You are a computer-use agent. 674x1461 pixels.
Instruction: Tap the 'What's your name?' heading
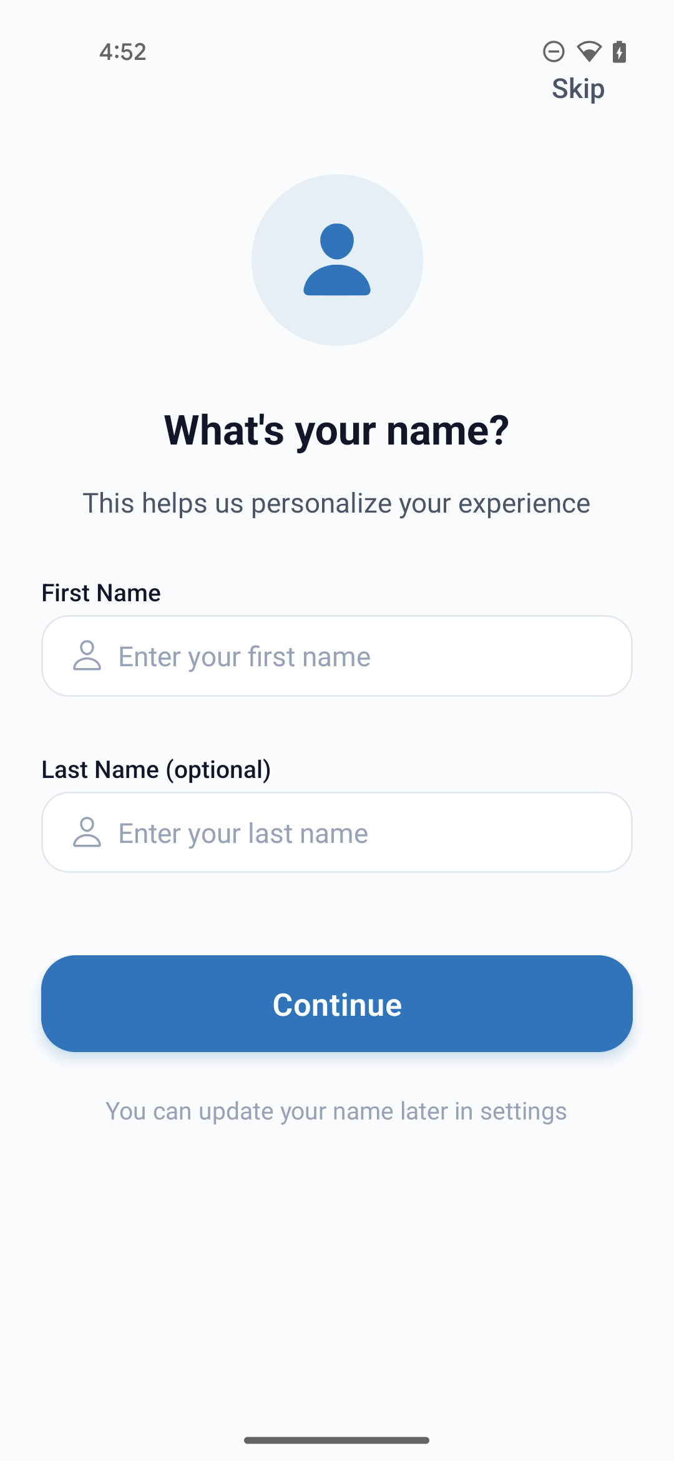coord(337,431)
